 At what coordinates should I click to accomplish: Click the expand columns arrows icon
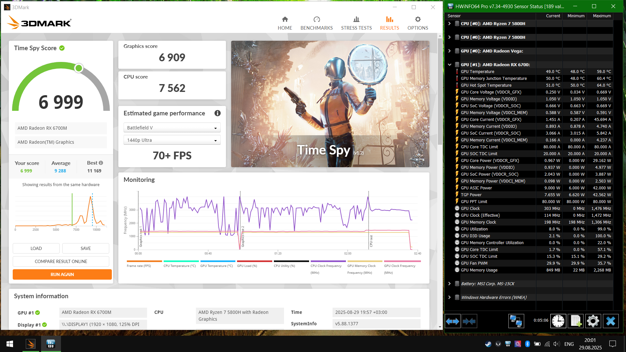pyautogui.click(x=453, y=321)
